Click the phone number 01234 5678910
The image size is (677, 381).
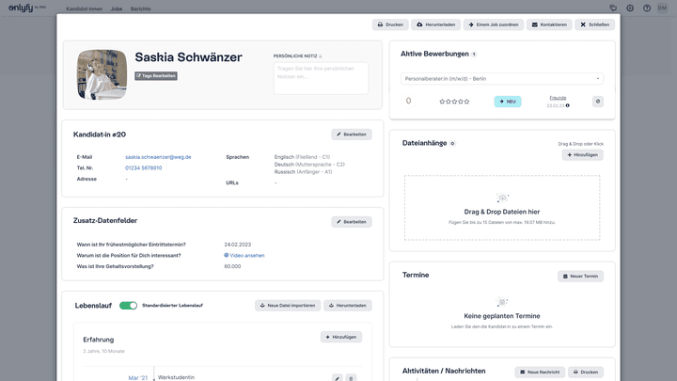(x=143, y=168)
